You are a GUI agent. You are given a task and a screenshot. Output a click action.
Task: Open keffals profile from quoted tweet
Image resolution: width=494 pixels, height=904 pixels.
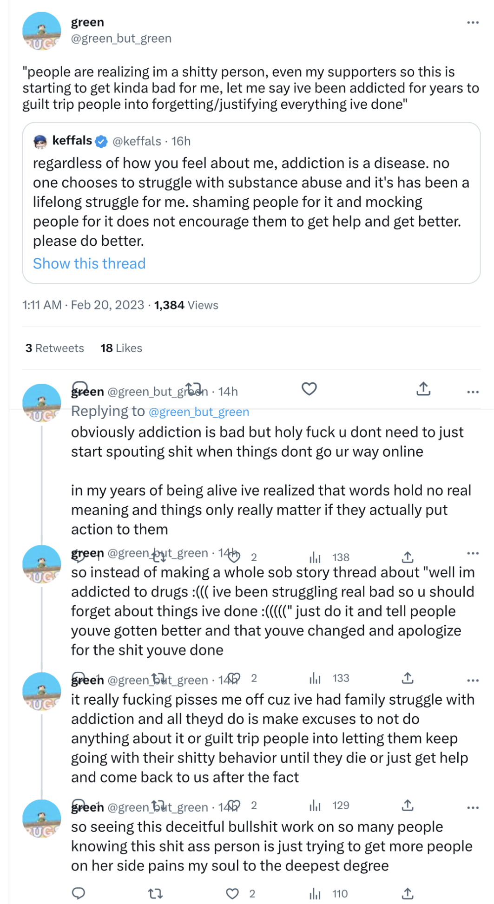pos(72,141)
